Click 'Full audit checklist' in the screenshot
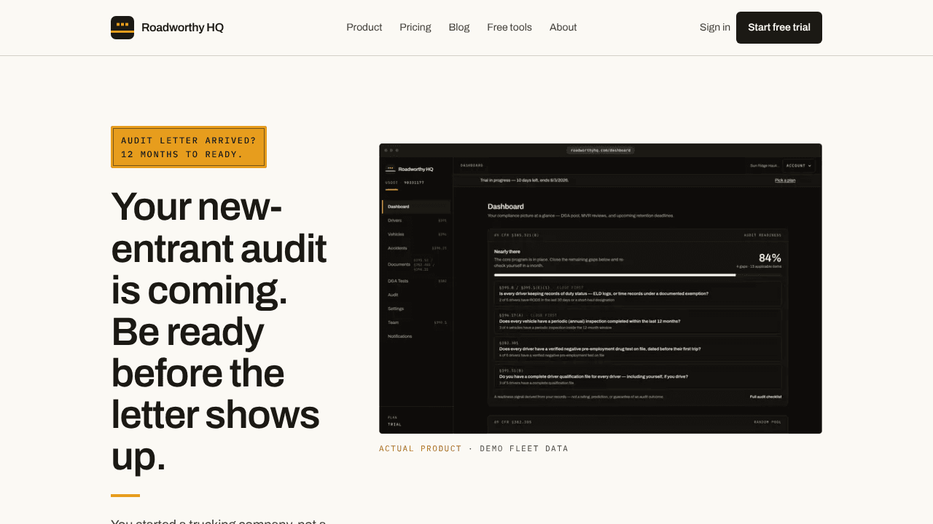This screenshot has height=524, width=933. coord(765,397)
